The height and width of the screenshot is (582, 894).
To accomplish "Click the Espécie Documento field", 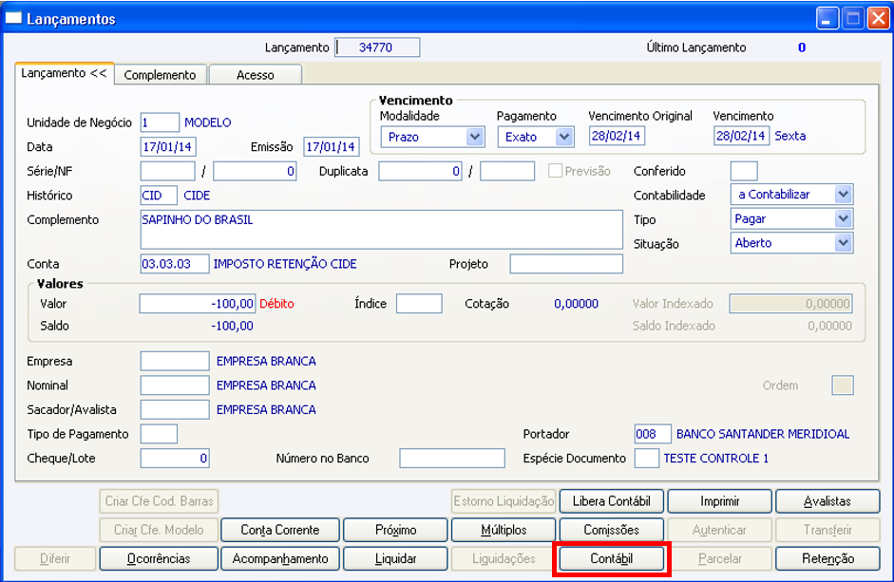I will (x=647, y=459).
